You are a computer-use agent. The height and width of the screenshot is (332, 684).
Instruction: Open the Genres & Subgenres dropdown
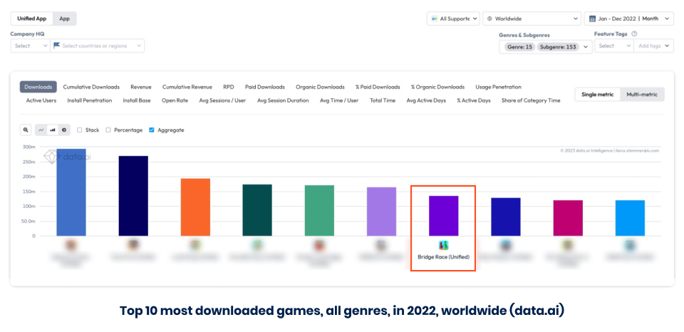point(546,46)
